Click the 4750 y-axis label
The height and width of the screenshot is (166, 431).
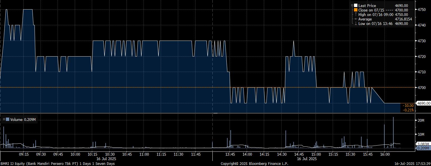(x=422, y=10)
